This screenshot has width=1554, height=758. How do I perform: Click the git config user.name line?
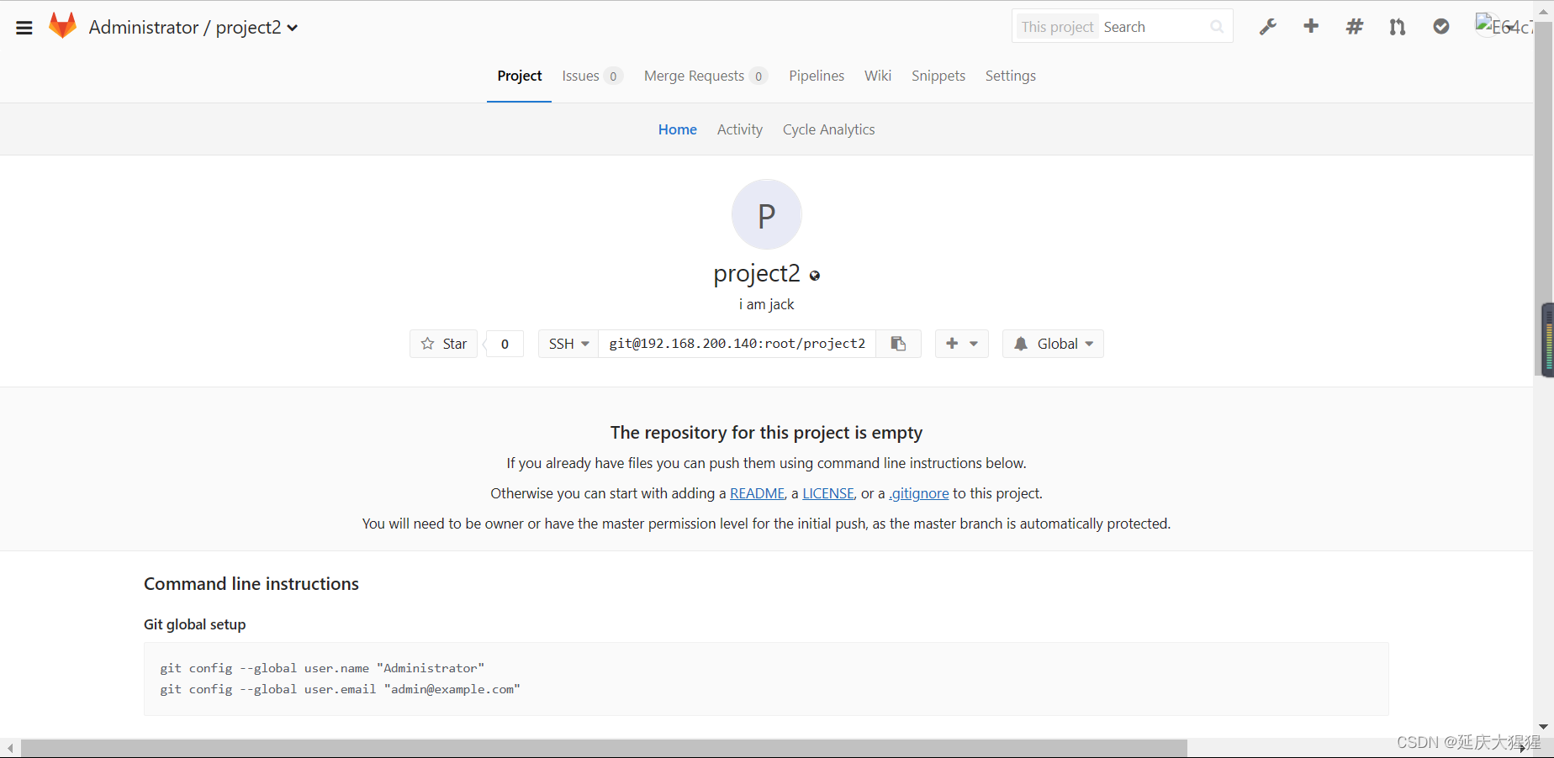pyautogui.click(x=322, y=668)
